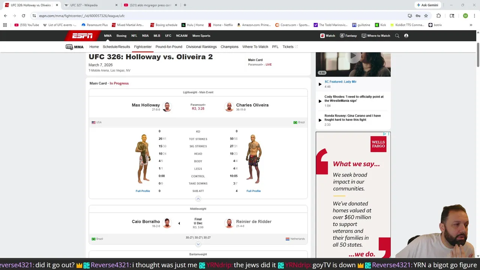Open the YouTube bookmark
This screenshot has width=480, height=270.
[27, 25]
